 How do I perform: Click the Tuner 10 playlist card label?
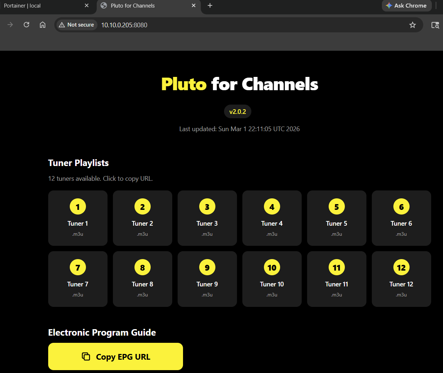272,284
